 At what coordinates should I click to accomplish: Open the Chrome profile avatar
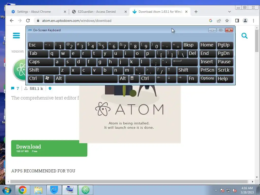click(245, 21)
